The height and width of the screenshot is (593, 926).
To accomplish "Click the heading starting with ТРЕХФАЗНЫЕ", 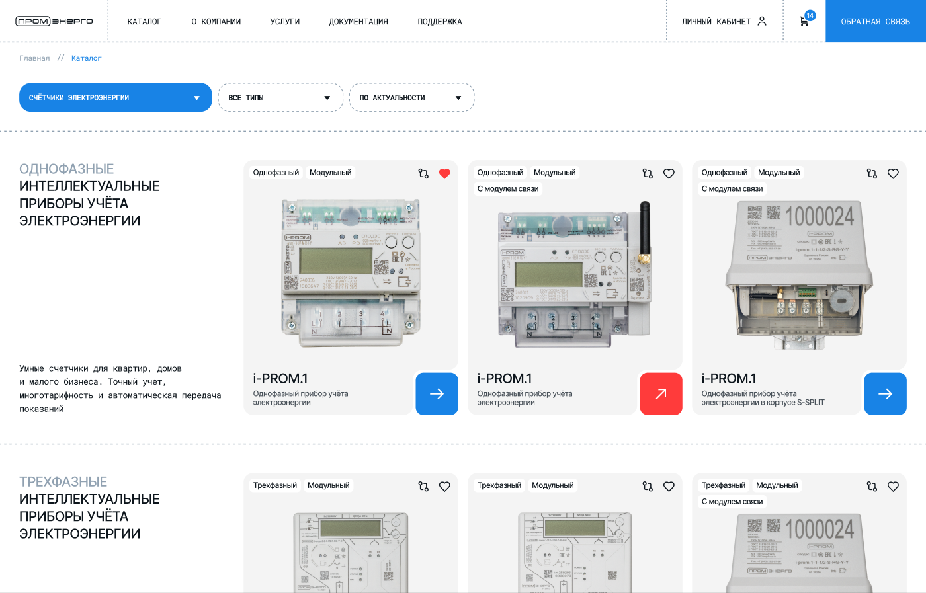I will click(x=89, y=508).
